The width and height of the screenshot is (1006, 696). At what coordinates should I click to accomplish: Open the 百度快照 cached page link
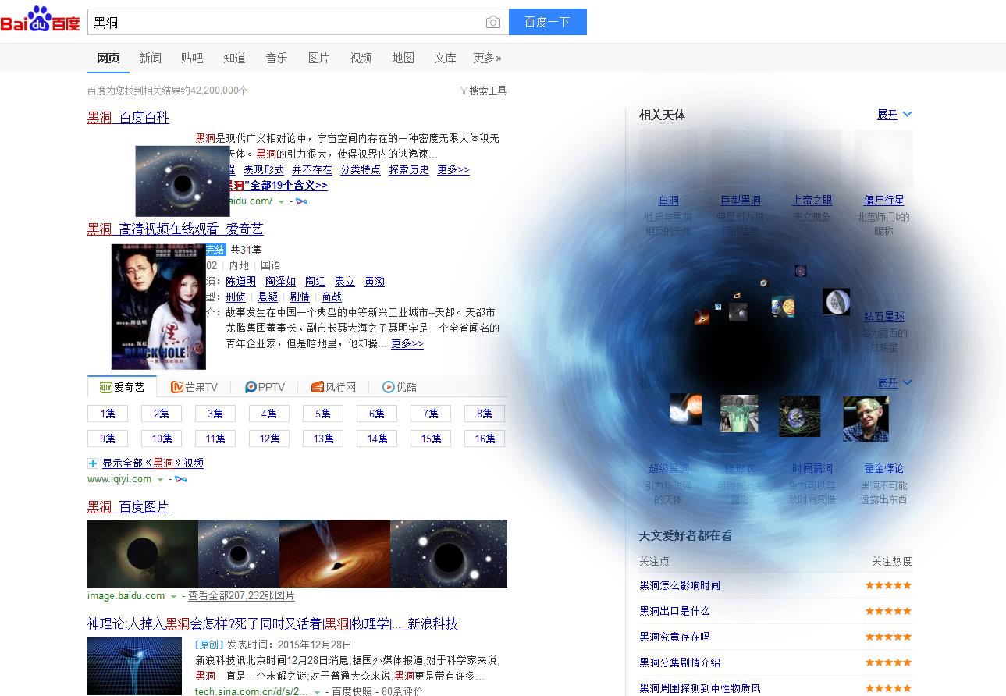352,691
